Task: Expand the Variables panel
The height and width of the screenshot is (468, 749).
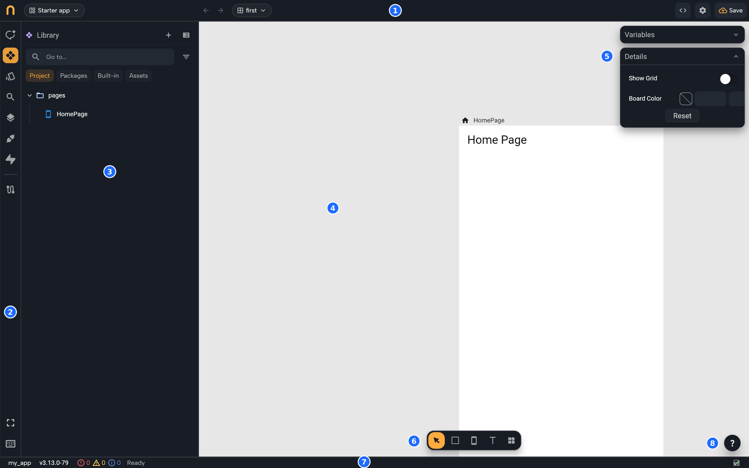Action: coord(682,35)
